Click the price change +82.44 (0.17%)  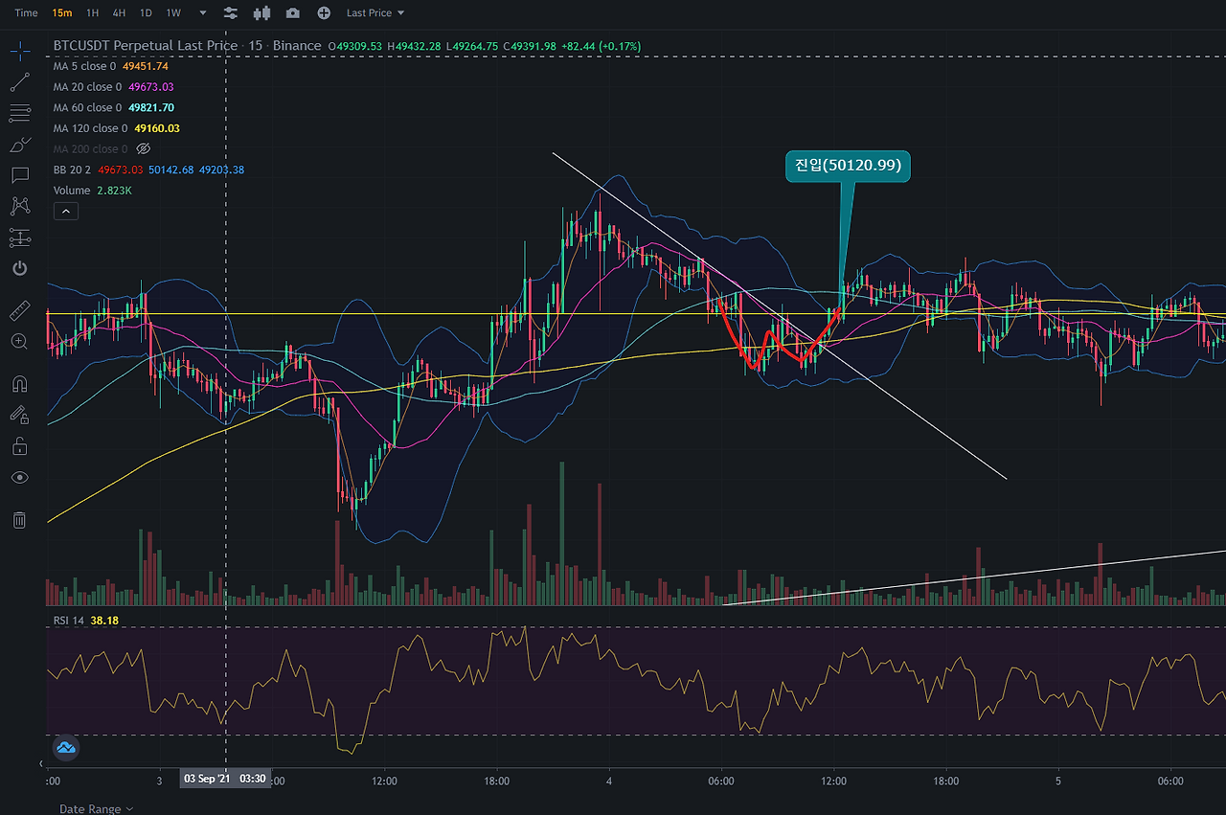click(601, 46)
